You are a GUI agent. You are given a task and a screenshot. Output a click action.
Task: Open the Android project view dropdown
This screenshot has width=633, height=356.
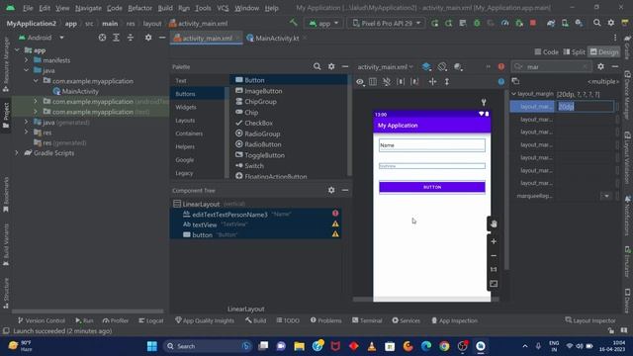pyautogui.click(x=41, y=38)
